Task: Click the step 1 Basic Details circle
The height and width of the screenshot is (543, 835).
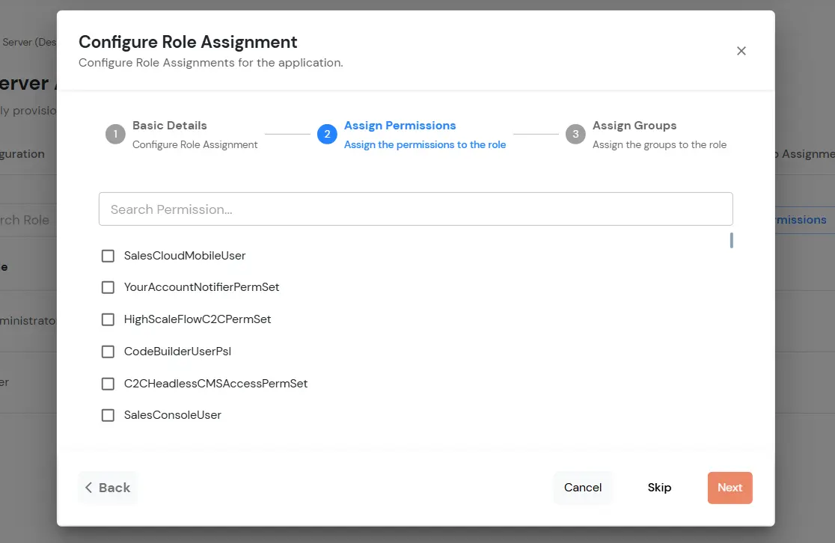Action: (114, 134)
